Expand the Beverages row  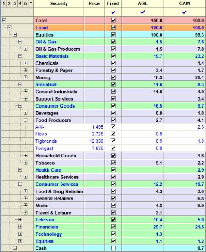(25, 113)
